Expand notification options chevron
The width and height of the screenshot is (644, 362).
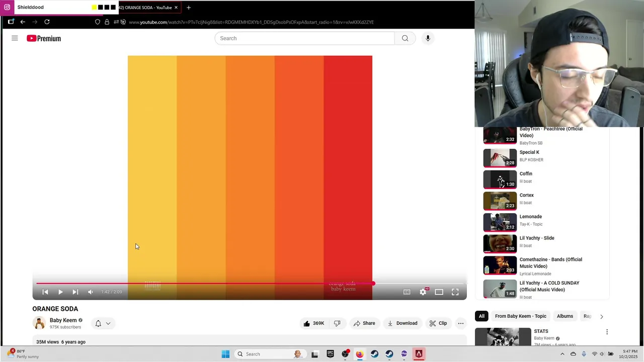[108, 323]
